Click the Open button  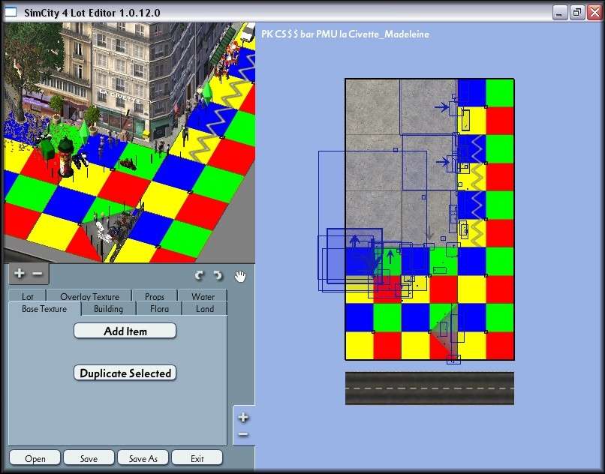pos(35,458)
